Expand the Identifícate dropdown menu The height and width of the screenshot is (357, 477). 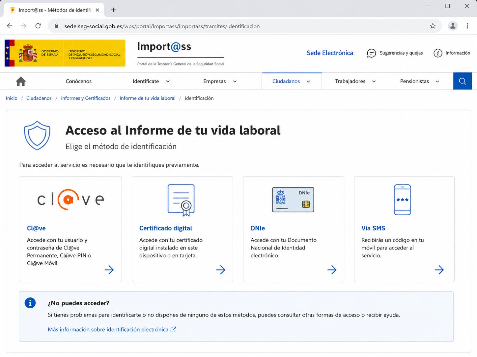point(151,81)
